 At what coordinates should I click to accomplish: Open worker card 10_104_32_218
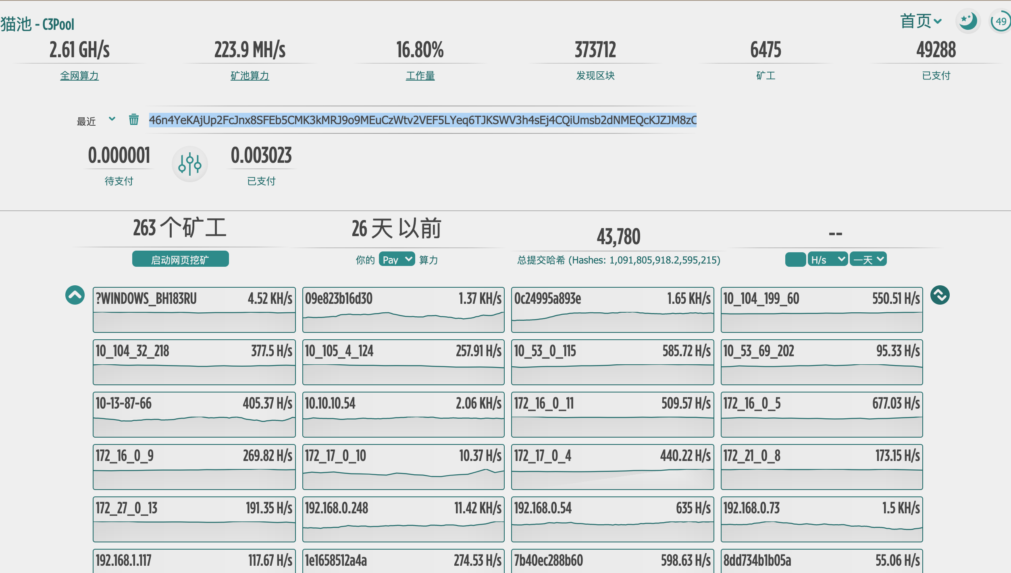[x=194, y=362]
